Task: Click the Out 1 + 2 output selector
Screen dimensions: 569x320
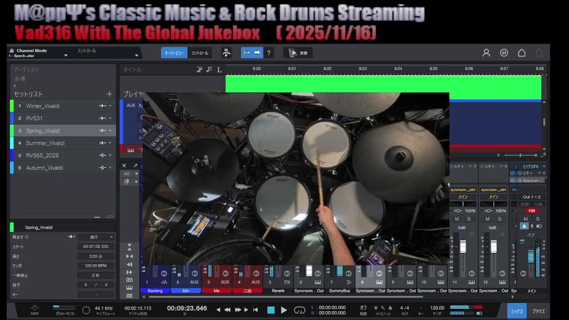Action: 532,197
